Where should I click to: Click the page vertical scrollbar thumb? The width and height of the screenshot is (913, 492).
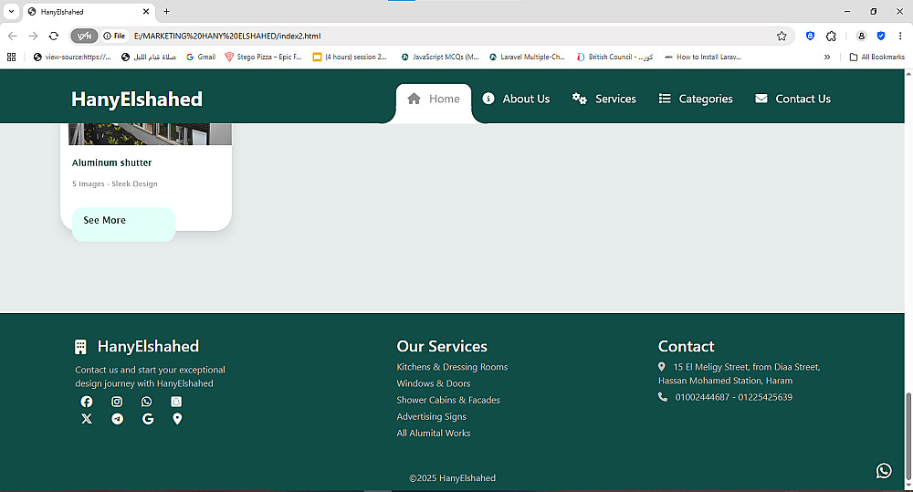[x=908, y=436]
